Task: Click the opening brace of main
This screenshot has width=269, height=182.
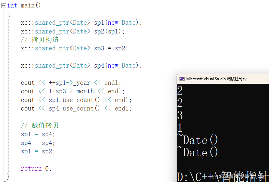Action: tap(9, 14)
